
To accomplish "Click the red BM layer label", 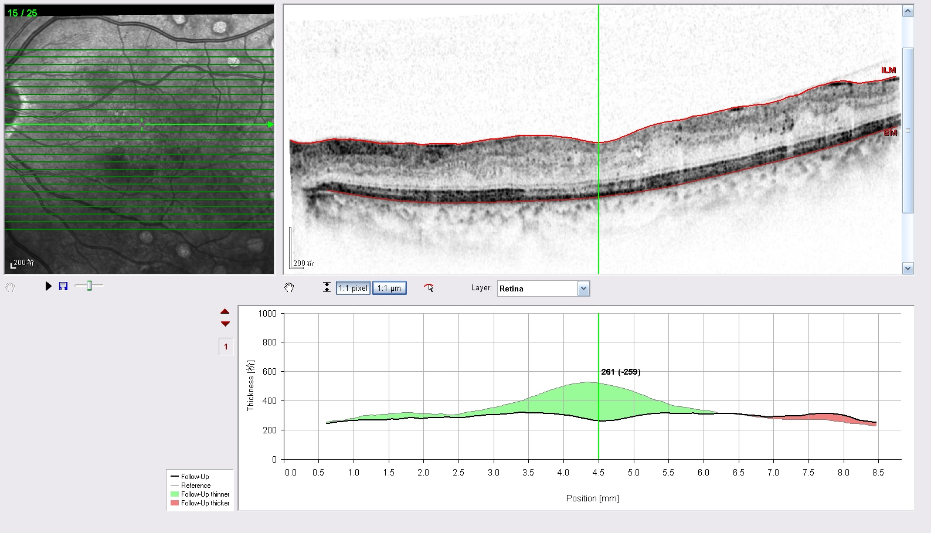I will point(891,133).
